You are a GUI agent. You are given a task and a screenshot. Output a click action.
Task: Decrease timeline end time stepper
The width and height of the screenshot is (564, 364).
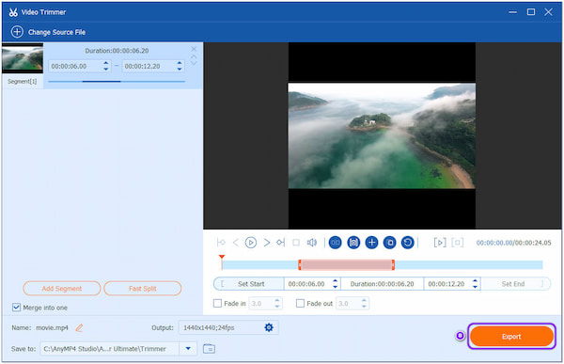click(x=475, y=287)
